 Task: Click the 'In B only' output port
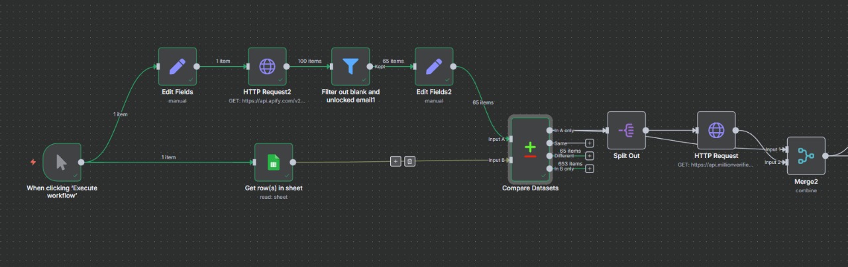550,169
